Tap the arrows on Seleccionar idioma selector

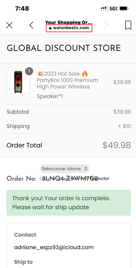point(86,169)
